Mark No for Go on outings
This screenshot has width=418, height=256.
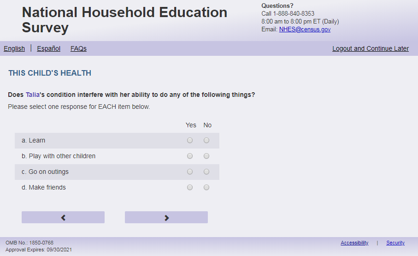click(206, 172)
